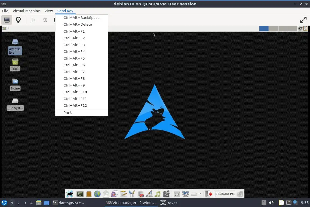Open spreadsheet chart icon in dock

pyautogui.click(x=140, y=194)
